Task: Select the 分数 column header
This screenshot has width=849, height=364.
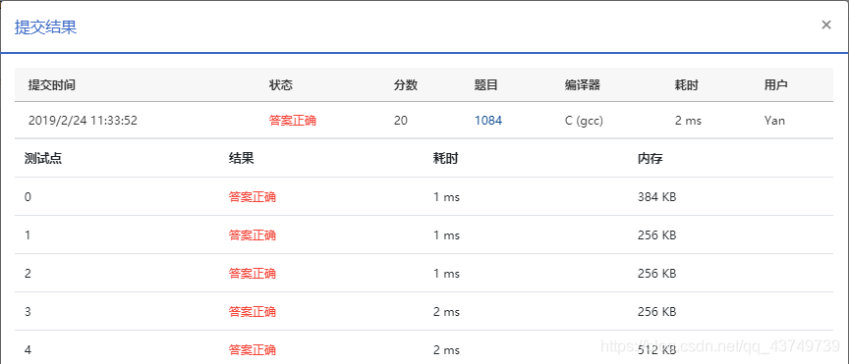Action: tap(406, 85)
